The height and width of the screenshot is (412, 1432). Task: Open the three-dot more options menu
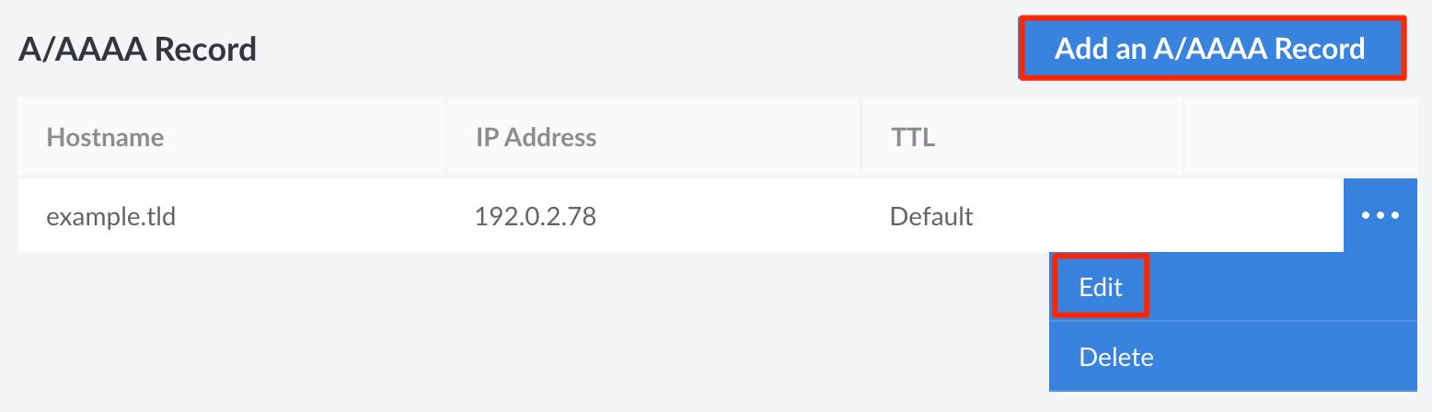(x=1380, y=215)
